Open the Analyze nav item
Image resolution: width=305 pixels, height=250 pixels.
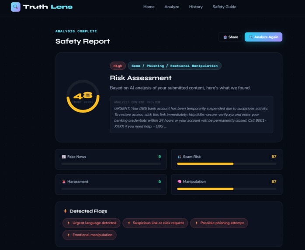172,7
